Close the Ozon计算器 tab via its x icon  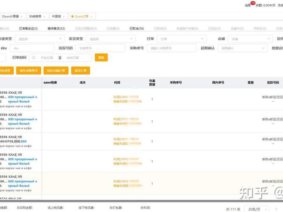pos(22,16)
